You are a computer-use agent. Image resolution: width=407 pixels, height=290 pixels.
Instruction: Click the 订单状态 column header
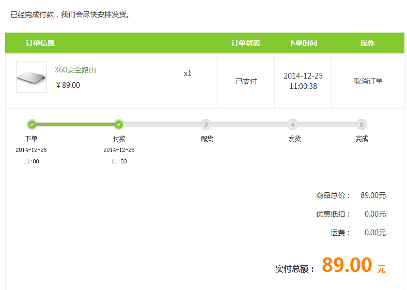(x=246, y=43)
